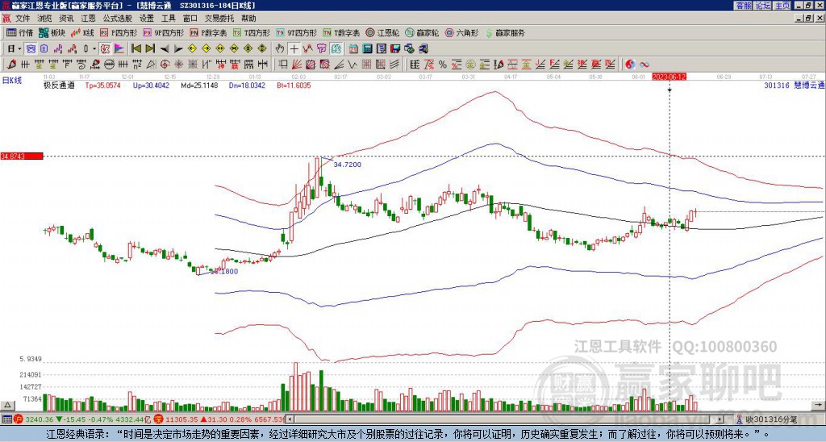Click the 客服 customer service button
This screenshot has height=442, width=826.
click(744, 5)
